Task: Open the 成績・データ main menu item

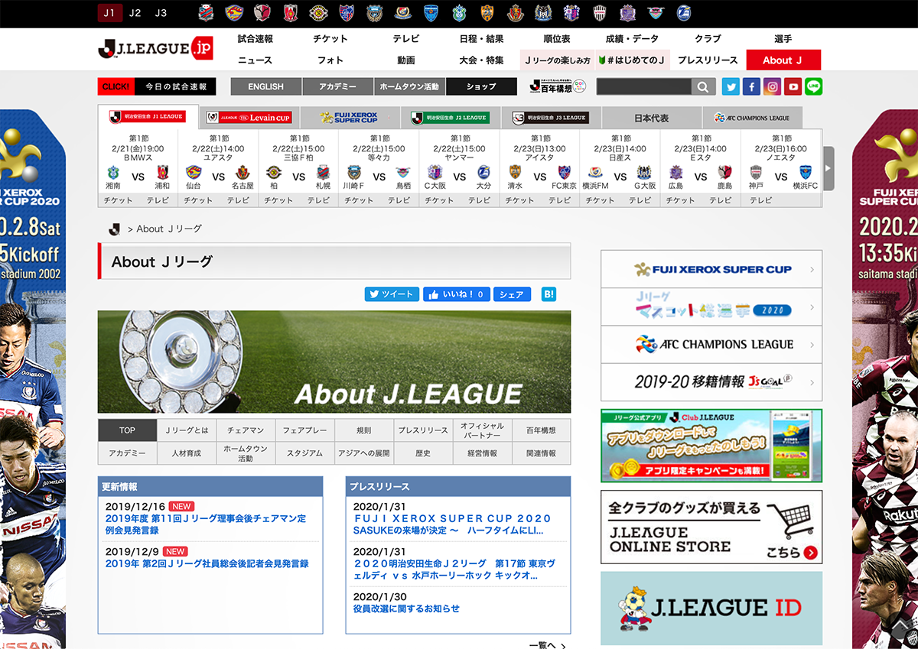Action: 632,38
